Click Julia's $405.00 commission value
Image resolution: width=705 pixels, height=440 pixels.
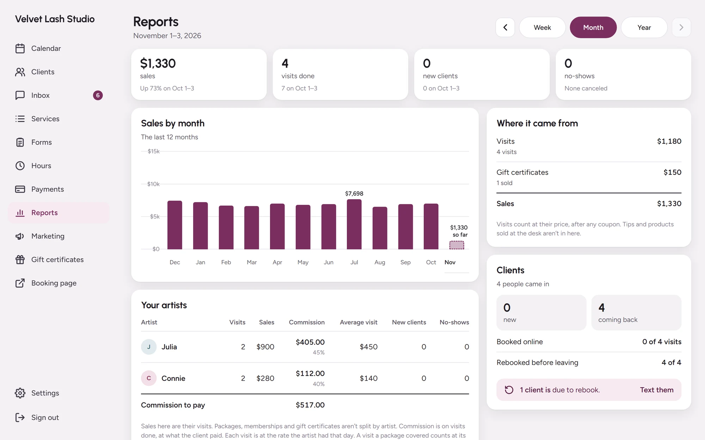point(310,342)
